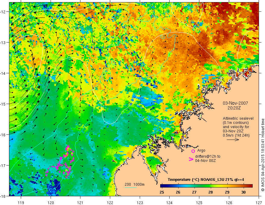
Task: Click the longitude axis label '119'
Action: 21,203
